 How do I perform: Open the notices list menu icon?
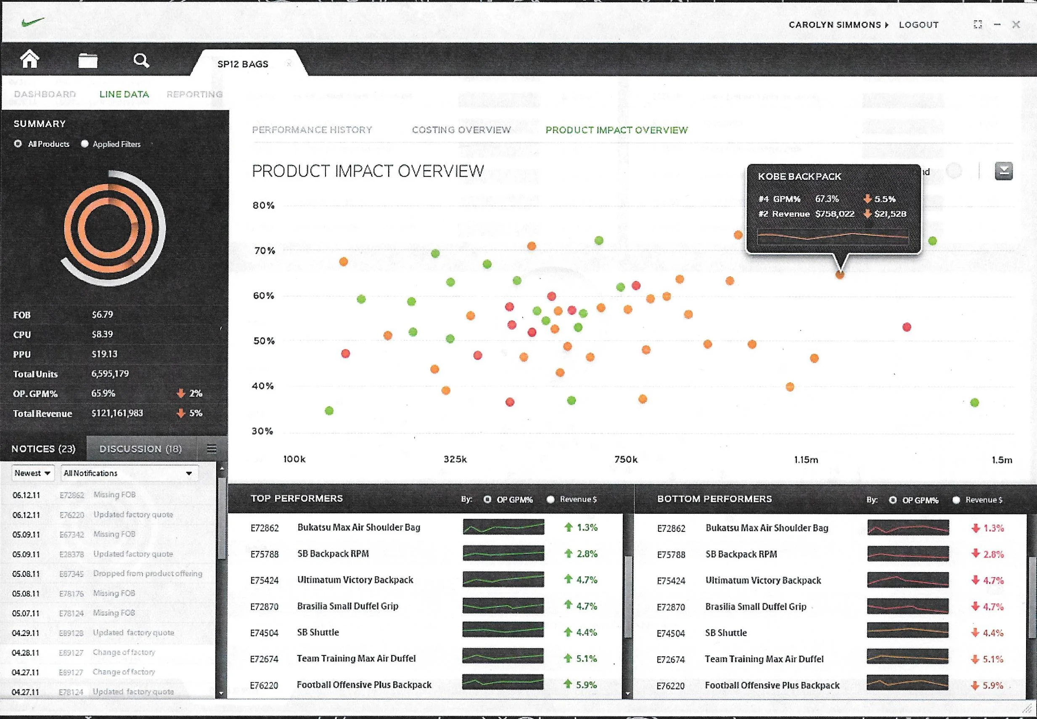[212, 449]
